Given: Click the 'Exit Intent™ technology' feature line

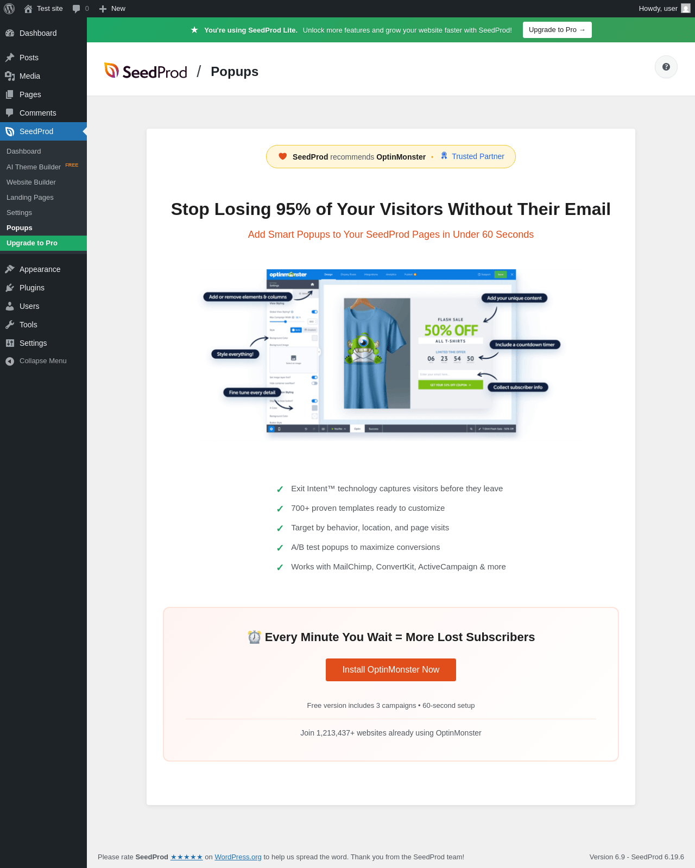Looking at the screenshot, I should point(396,489).
